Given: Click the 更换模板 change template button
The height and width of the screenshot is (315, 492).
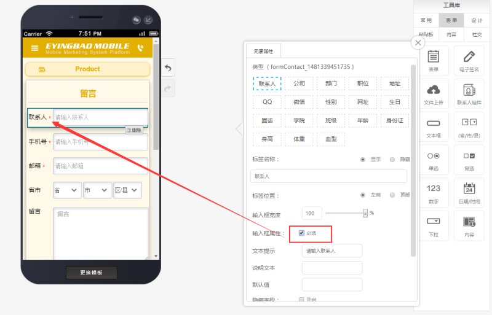Looking at the screenshot, I should [91, 273].
